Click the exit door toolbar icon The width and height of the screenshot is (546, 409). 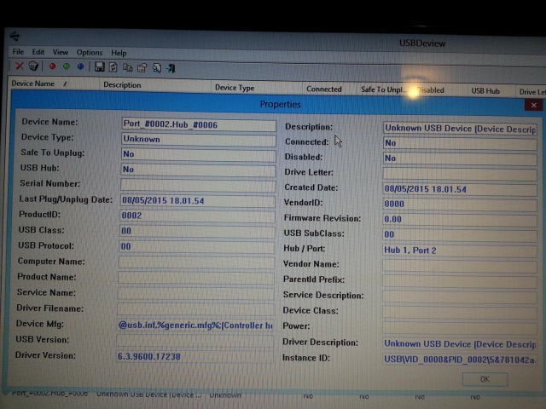click(171, 68)
